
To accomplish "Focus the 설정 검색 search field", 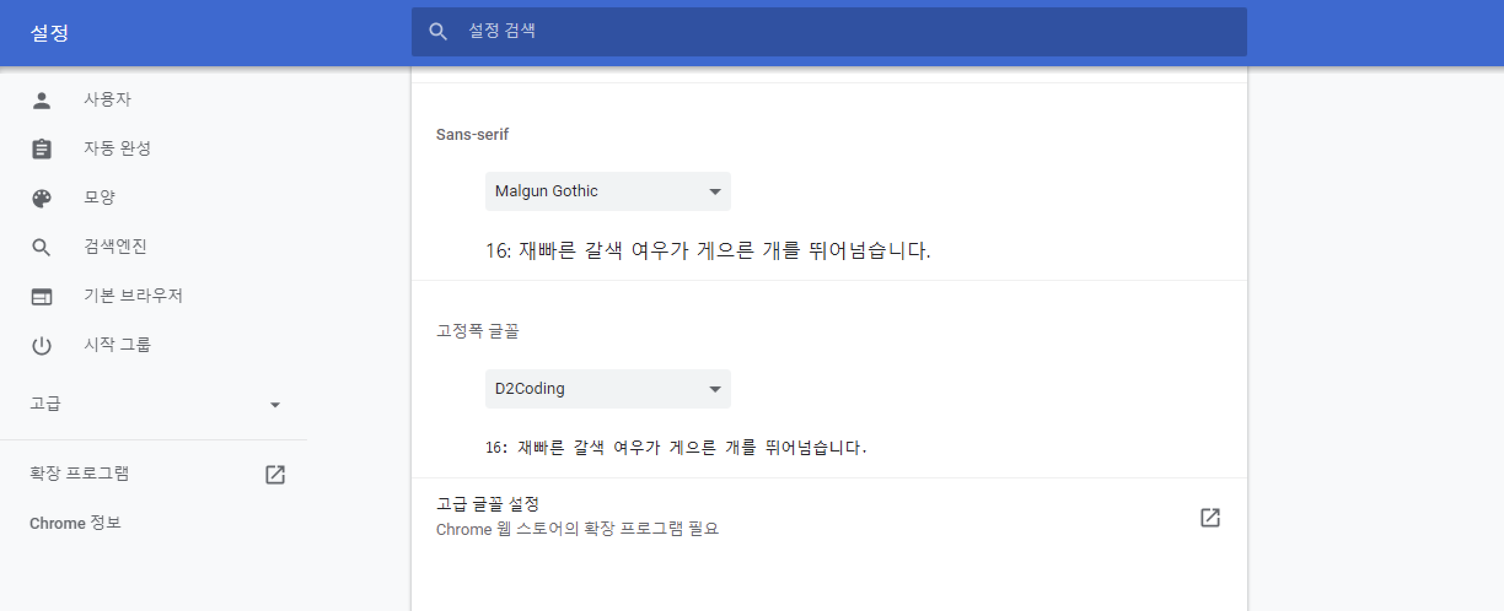I will [x=829, y=32].
